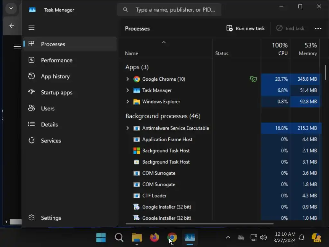The image size is (329, 247).
Task: Click the search magnifier icon in Task Manager
Action: pyautogui.click(x=125, y=10)
